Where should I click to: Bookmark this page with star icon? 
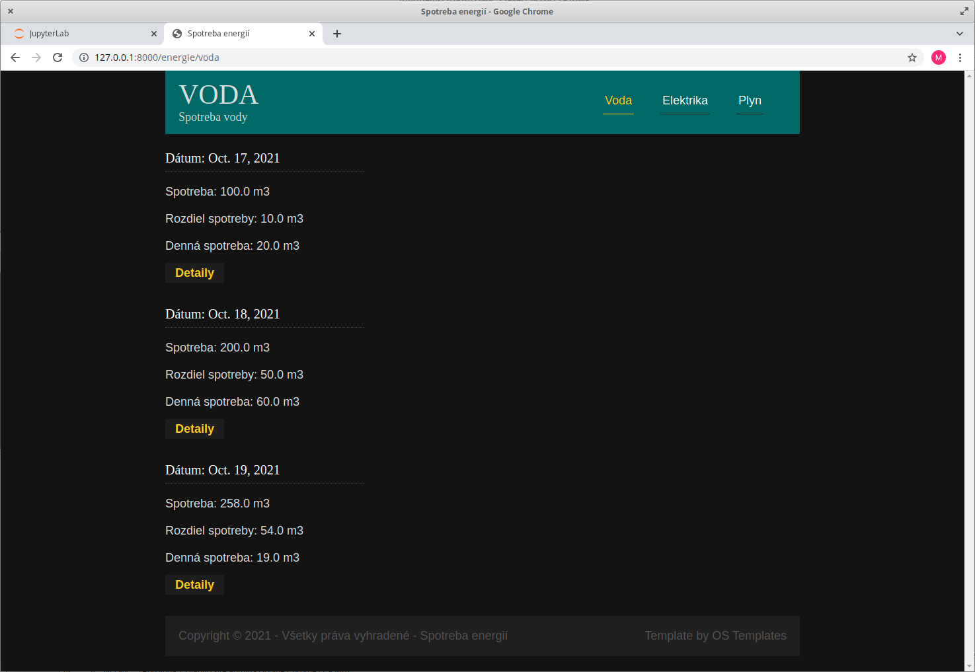pyautogui.click(x=912, y=57)
